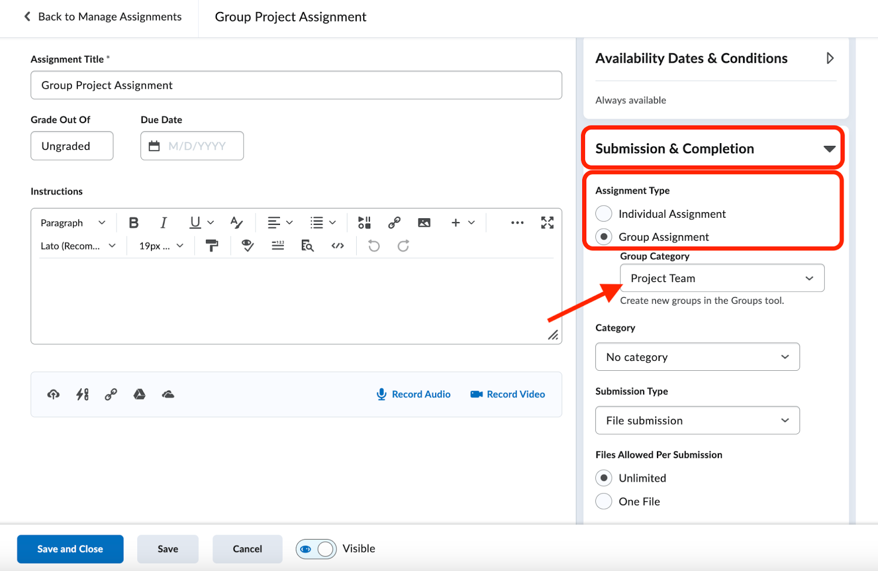
Task: Click inside the Instructions text area
Action: click(x=296, y=301)
